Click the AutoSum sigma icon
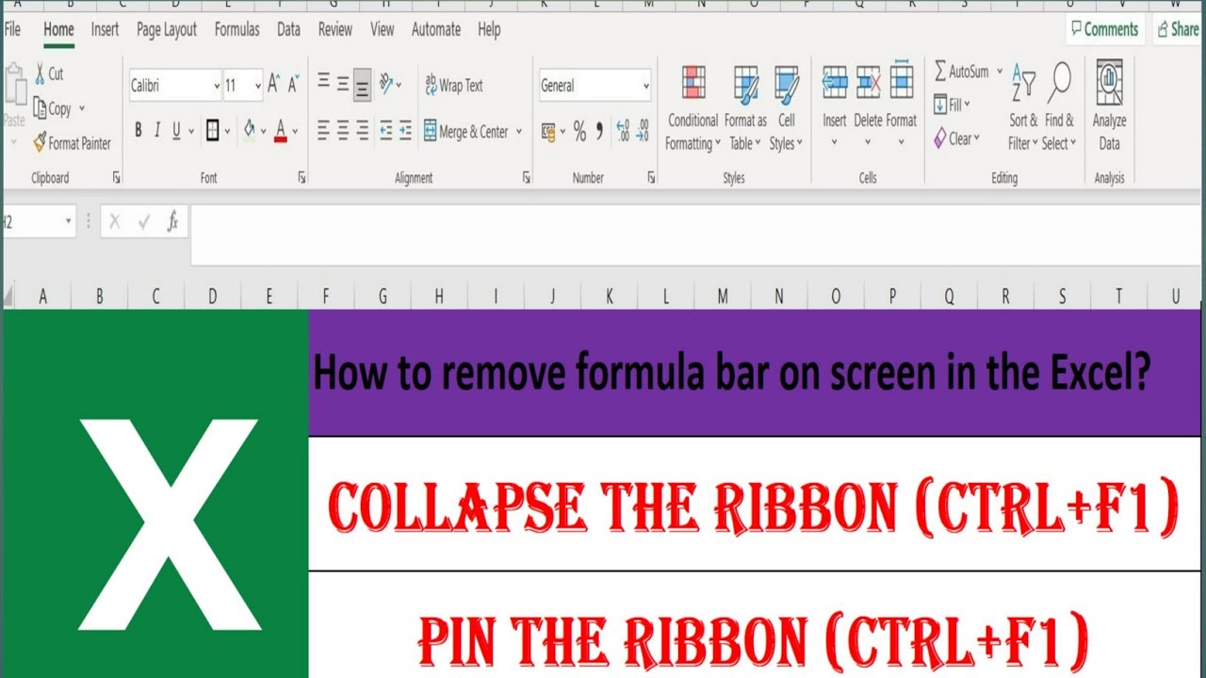1206x678 pixels. [x=940, y=72]
